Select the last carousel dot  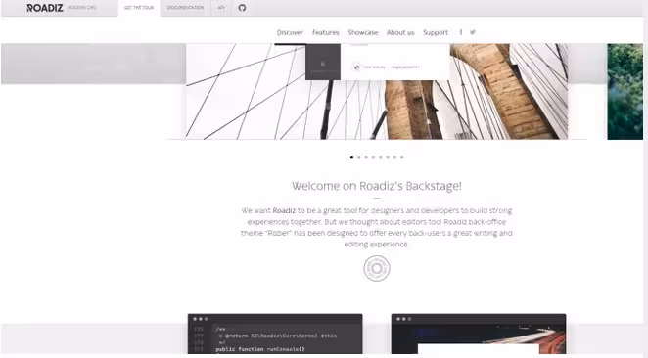click(x=402, y=157)
